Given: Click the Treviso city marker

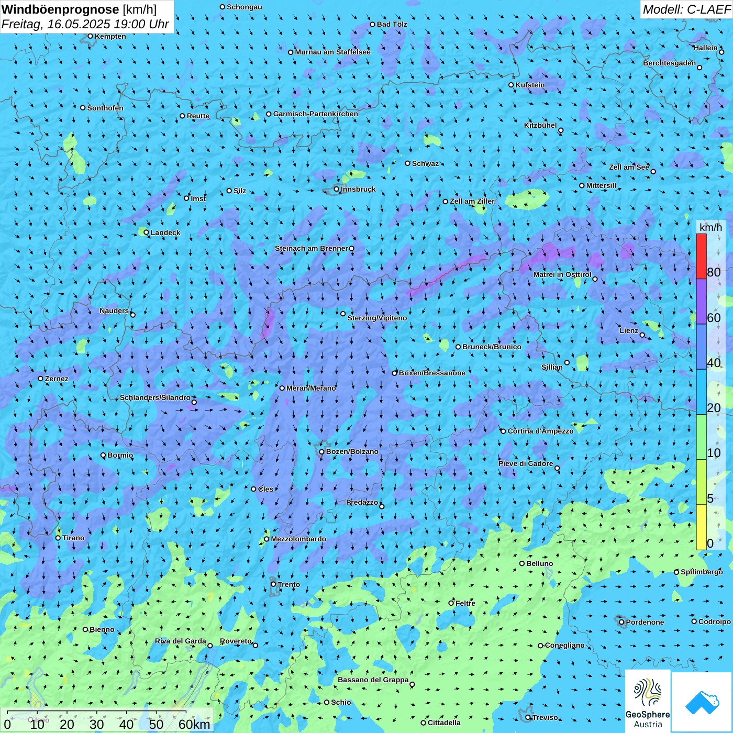Looking at the screenshot, I should click(x=528, y=717).
